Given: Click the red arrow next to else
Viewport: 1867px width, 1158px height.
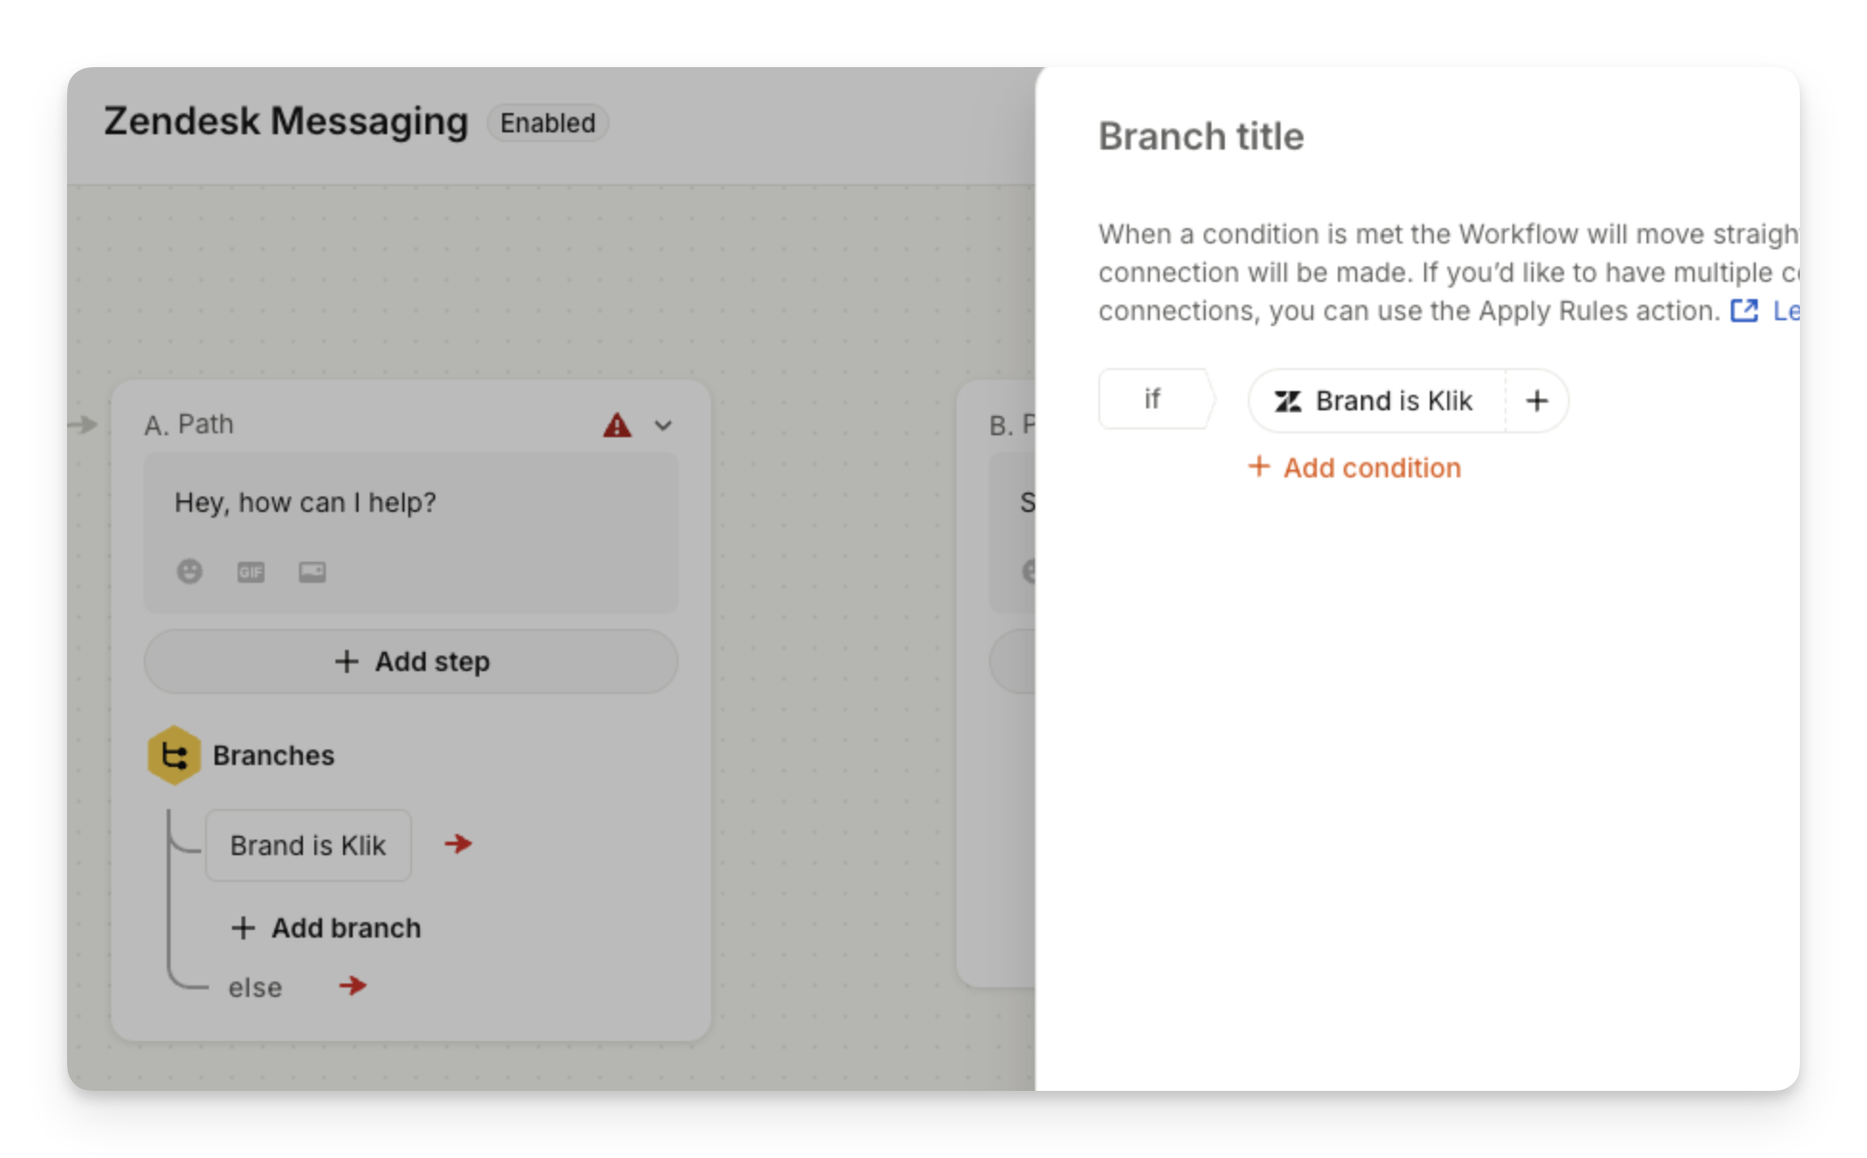Looking at the screenshot, I should coord(353,985).
